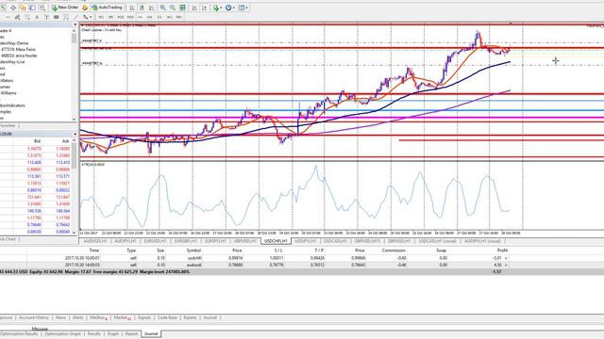Image resolution: width=604 pixels, height=339 pixels.
Task: Zoom out of the chart
Action: pos(173,8)
